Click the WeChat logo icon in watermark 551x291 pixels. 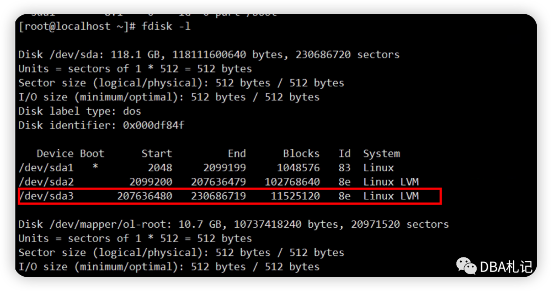[x=466, y=266]
